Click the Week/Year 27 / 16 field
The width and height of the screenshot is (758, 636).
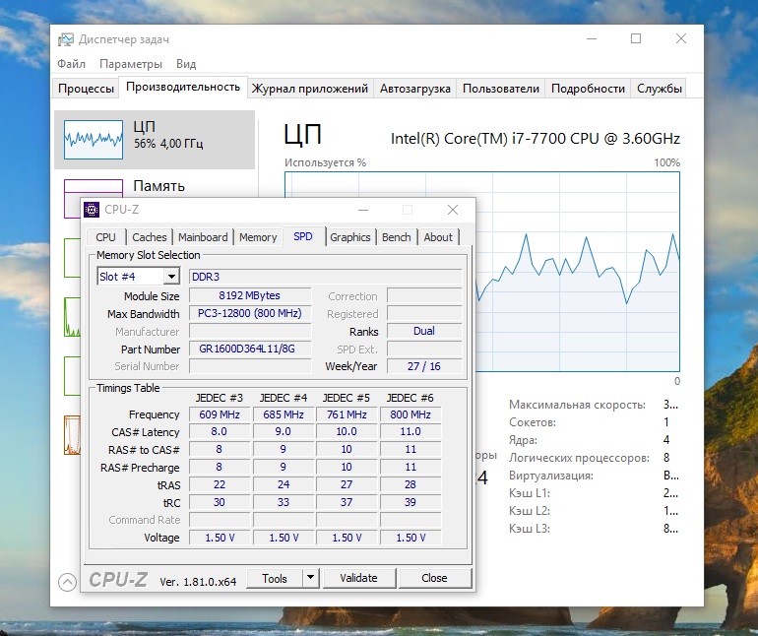coord(424,366)
